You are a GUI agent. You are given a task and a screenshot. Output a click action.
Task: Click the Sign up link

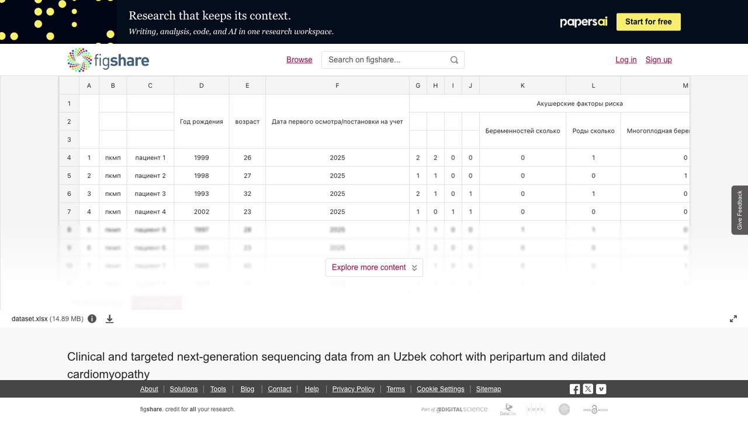659,60
